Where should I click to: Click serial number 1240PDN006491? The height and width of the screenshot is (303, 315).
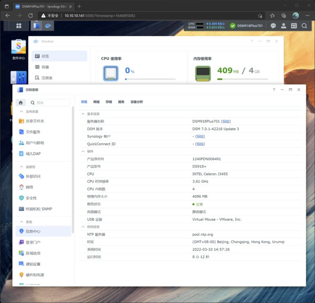(x=207, y=159)
